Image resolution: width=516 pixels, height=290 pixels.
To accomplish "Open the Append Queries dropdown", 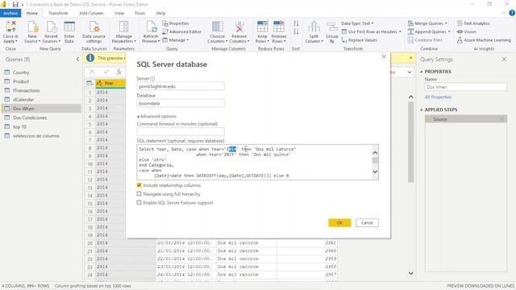I will 429,31.
